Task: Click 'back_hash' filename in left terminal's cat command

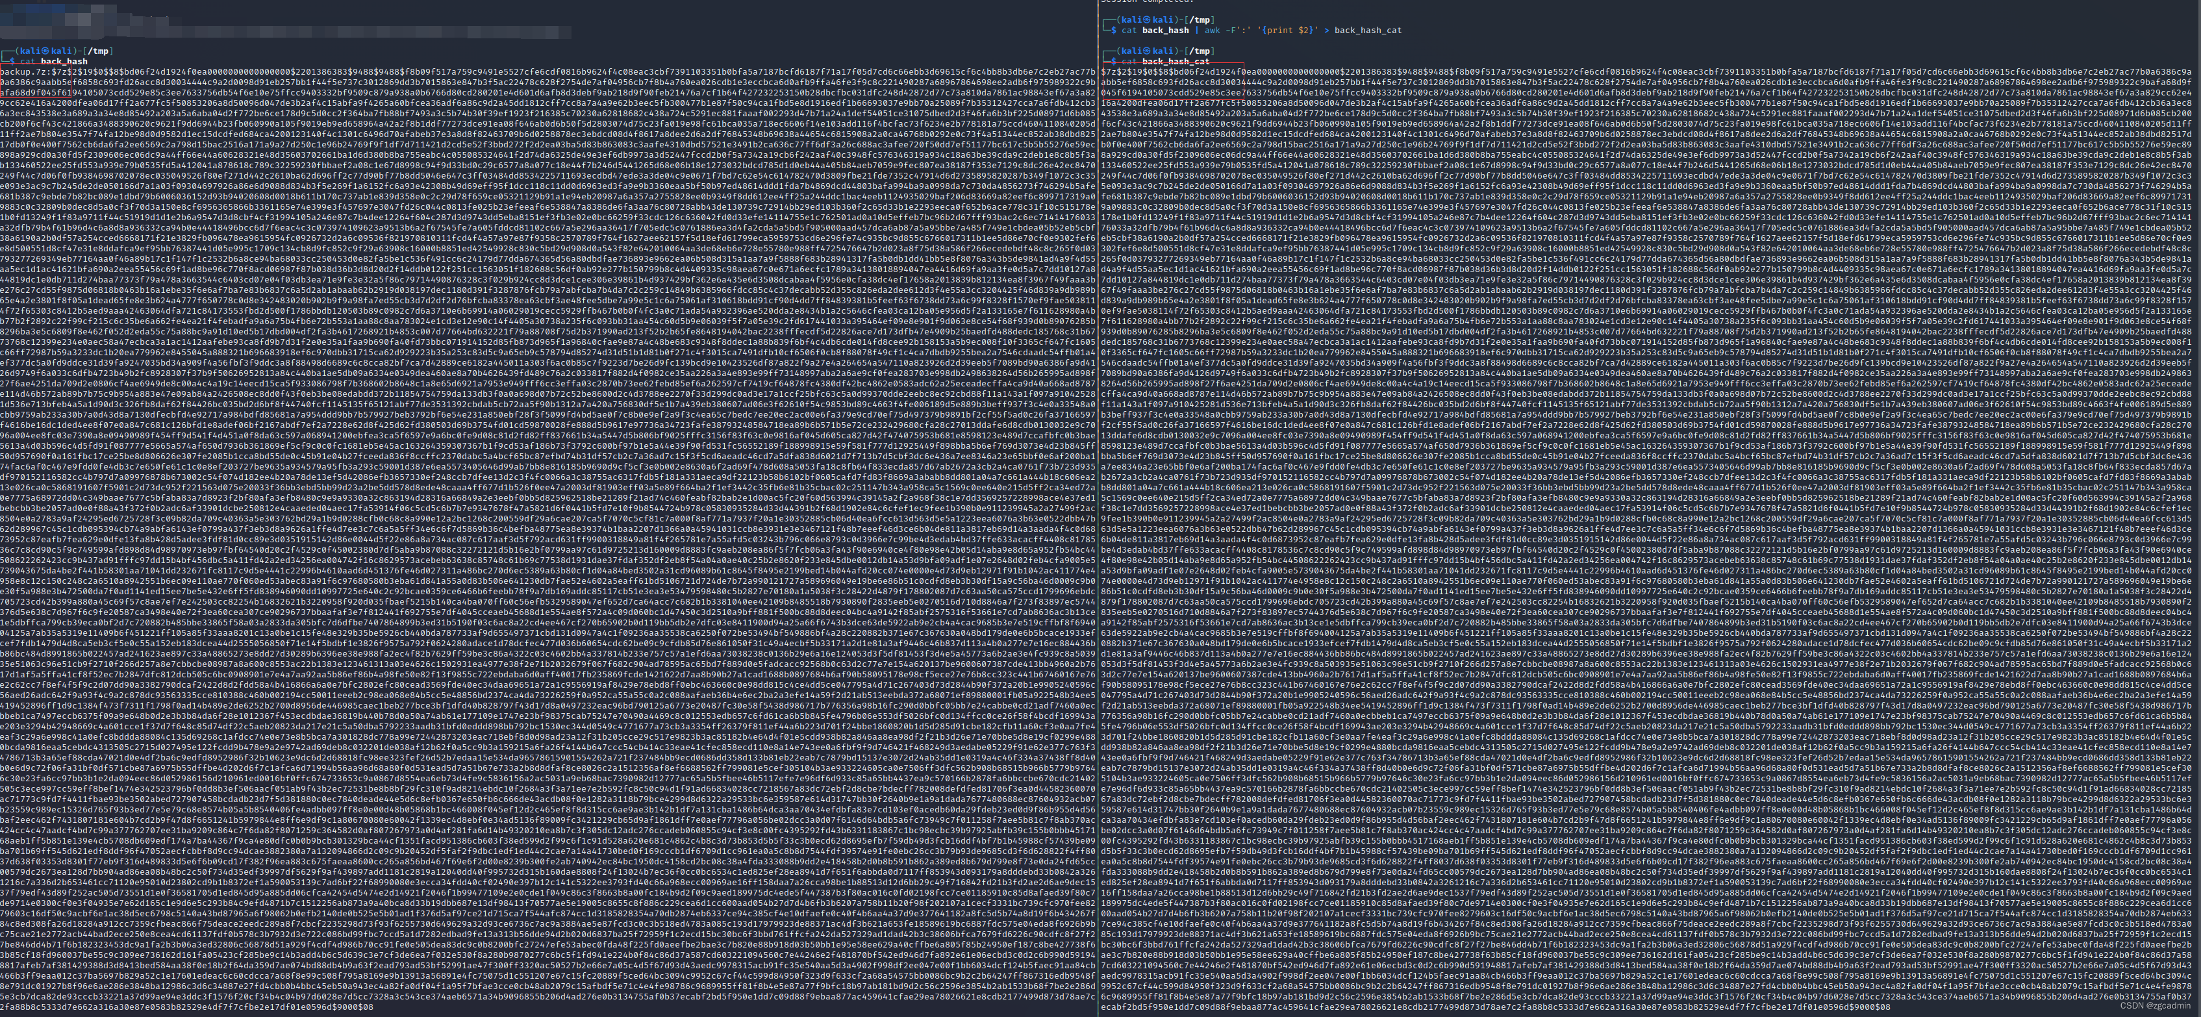Action: click(64, 62)
